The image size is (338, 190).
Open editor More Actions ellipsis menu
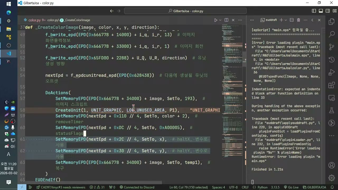[x=240, y=20]
